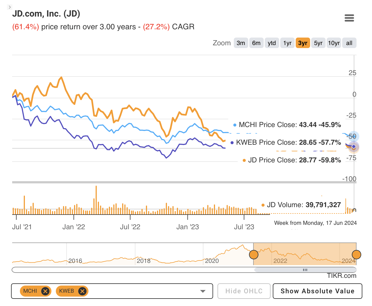Open the TIKR.com link
The image size is (372, 306).
(x=343, y=276)
